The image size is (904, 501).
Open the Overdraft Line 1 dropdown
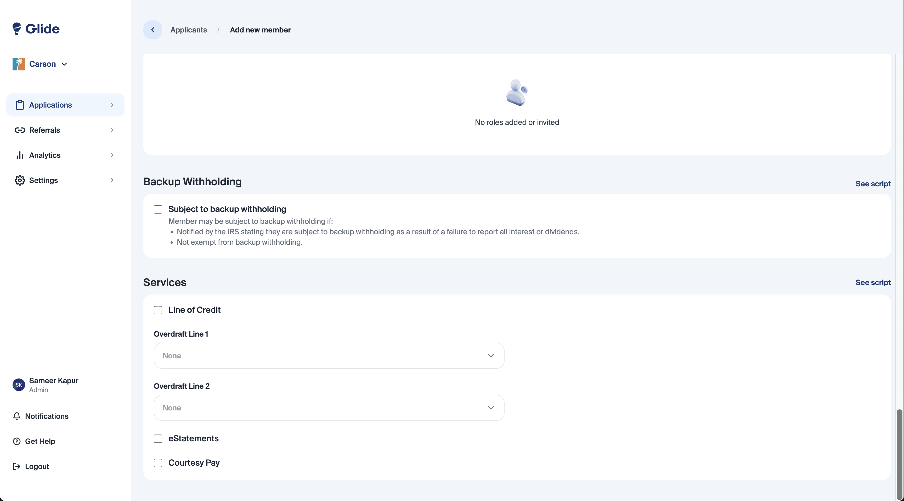click(x=329, y=356)
